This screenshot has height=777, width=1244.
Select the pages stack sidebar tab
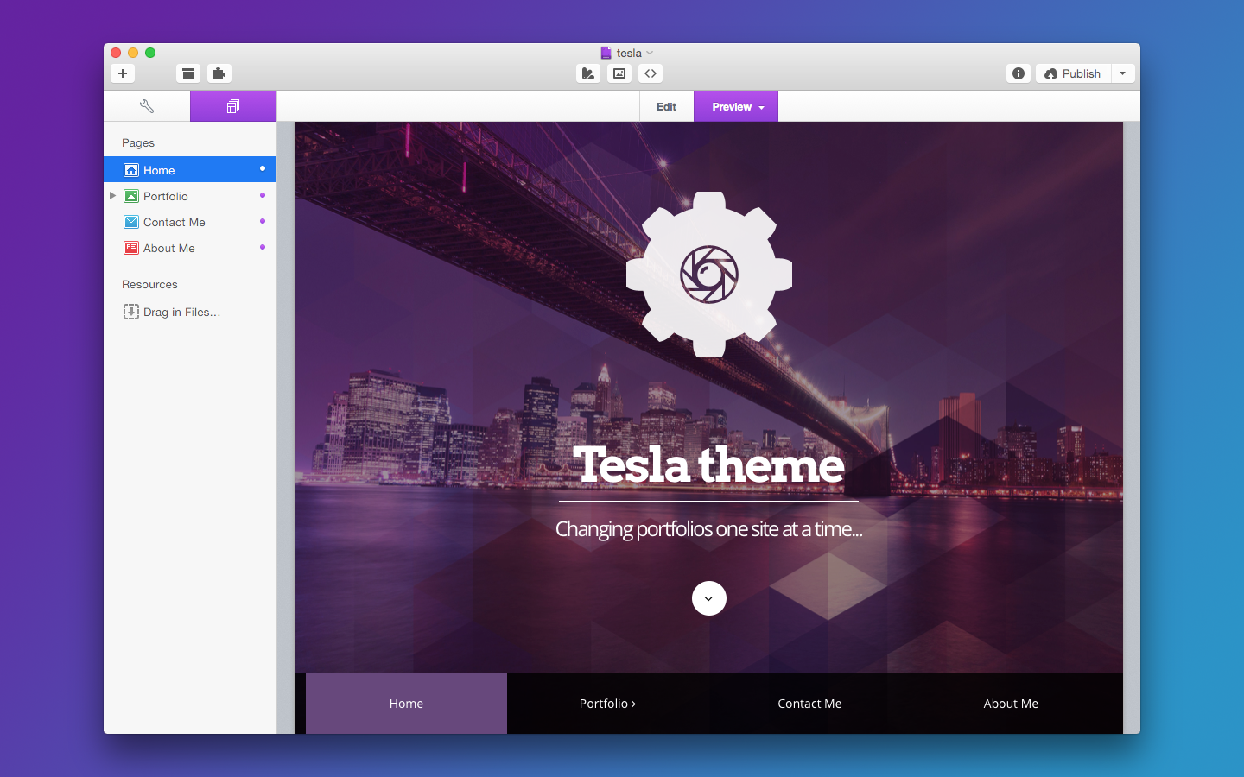pos(233,106)
